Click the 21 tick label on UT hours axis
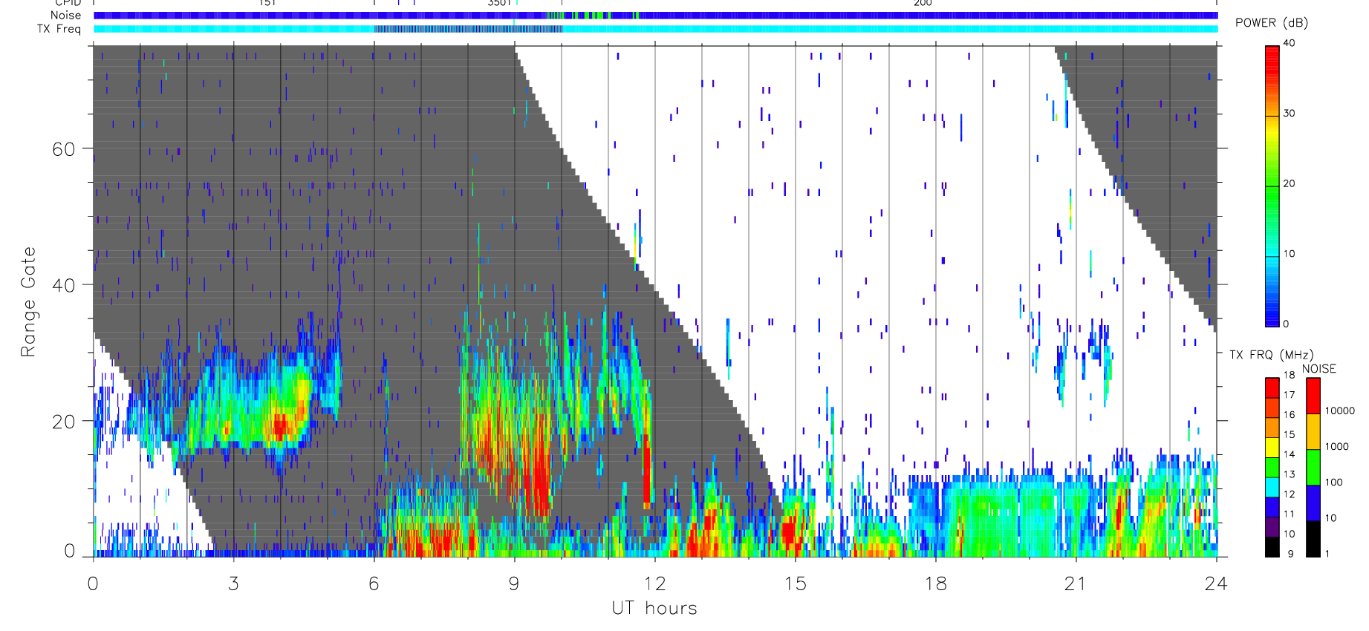Viewport: 1369px width, 631px height. click(x=1076, y=583)
